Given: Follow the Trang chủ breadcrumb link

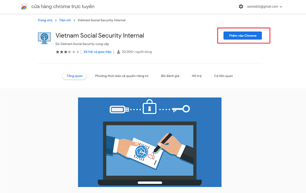Looking at the screenshot, I should (x=45, y=20).
